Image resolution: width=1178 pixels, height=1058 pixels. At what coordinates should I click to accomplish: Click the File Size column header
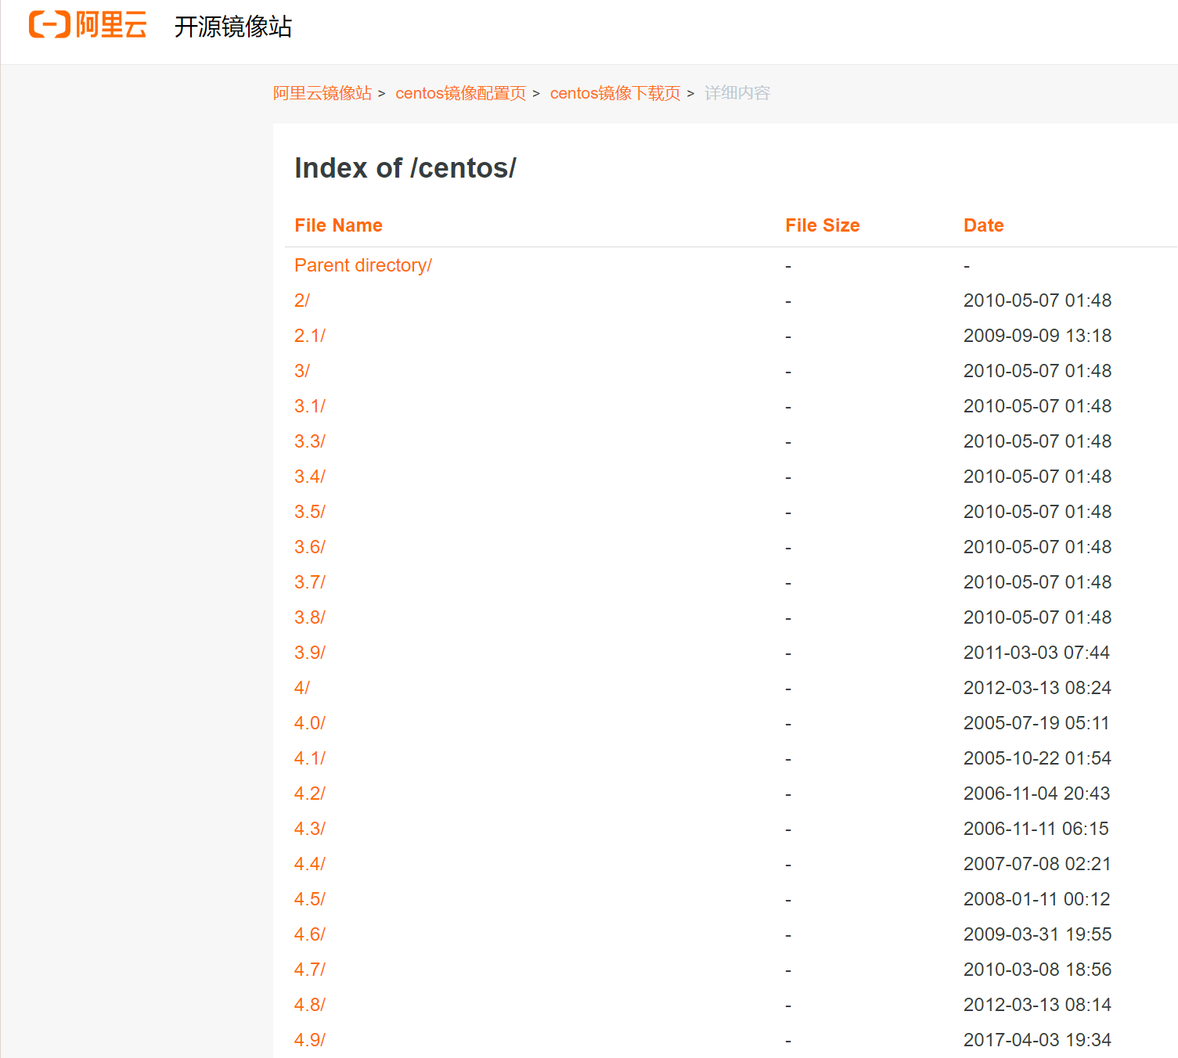click(822, 225)
